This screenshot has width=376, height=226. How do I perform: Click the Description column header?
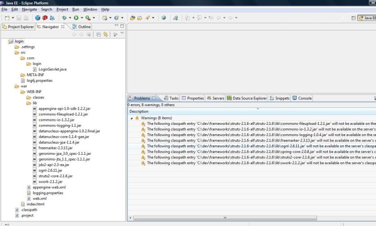[x=139, y=111]
